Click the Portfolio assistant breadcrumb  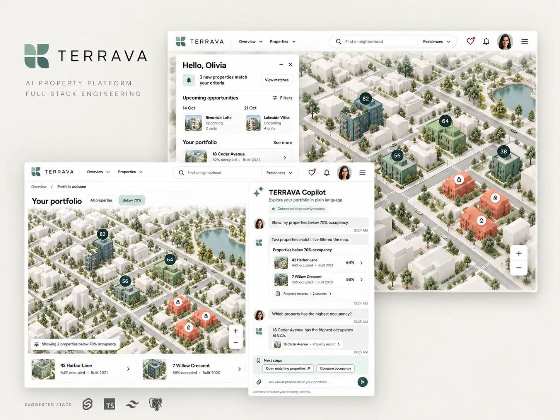pos(72,187)
